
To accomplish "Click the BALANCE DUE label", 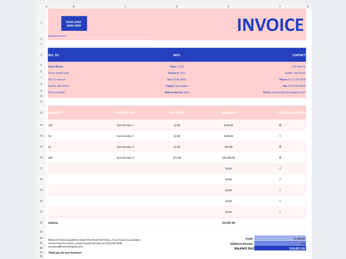I will pyautogui.click(x=244, y=248).
